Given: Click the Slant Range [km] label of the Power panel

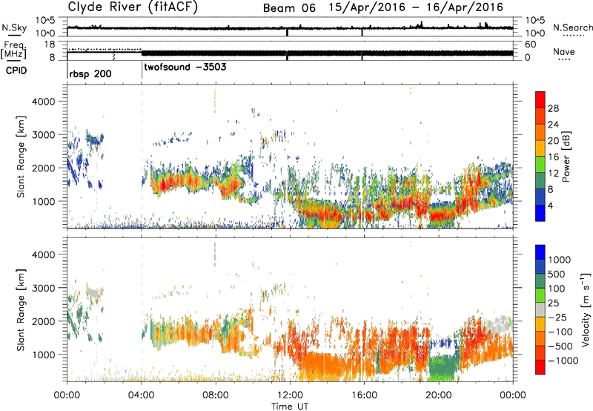Looking at the screenshot, I should [x=21, y=157].
